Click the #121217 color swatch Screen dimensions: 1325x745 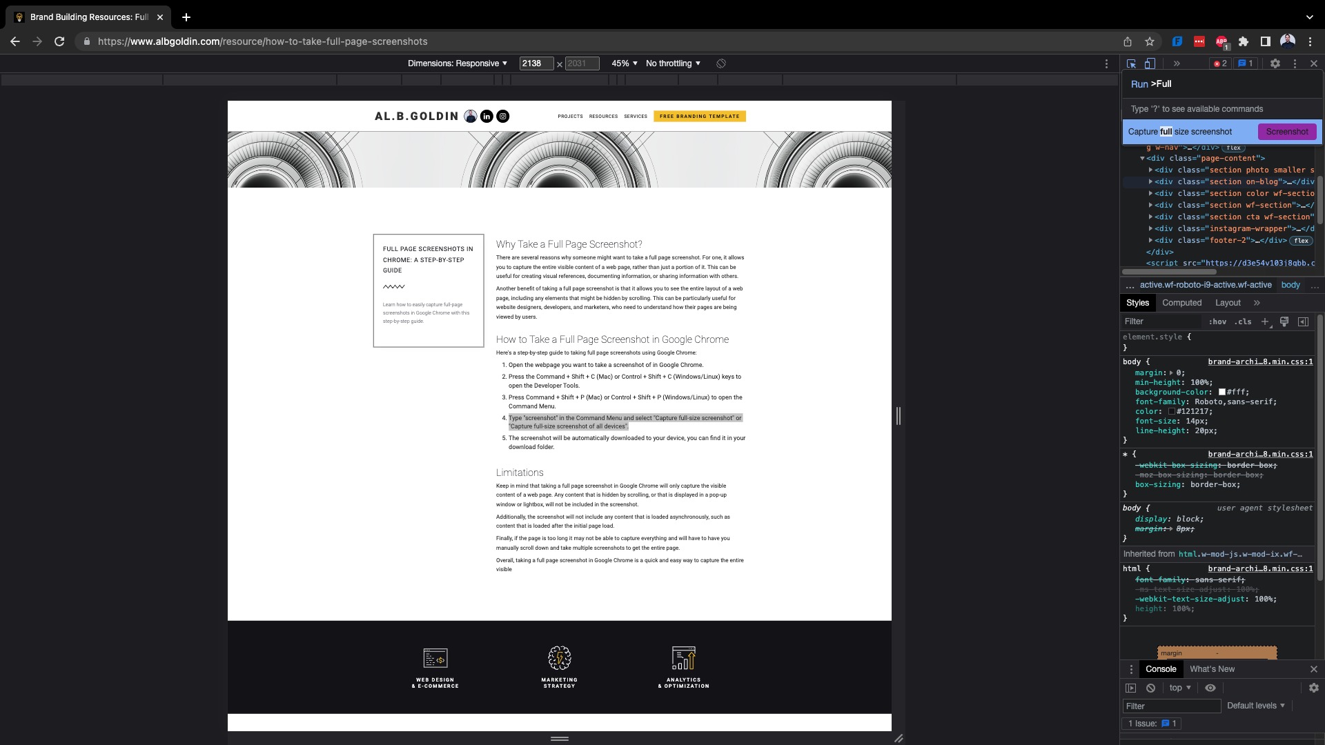click(1172, 412)
